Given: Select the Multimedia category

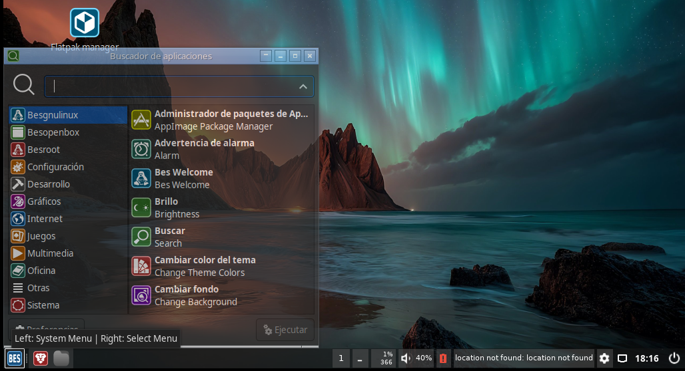Looking at the screenshot, I should (x=68, y=253).
